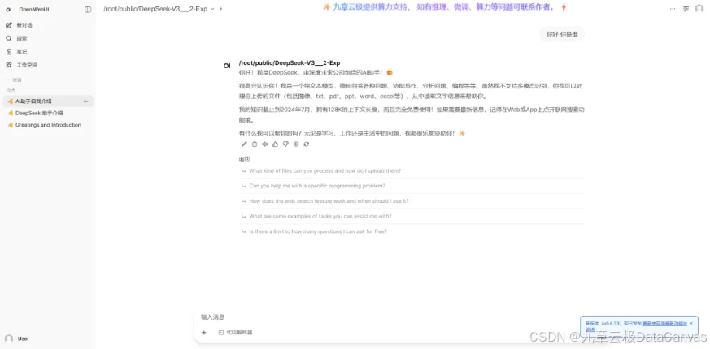Toggle the 代码解释器 code interpreter
The height and width of the screenshot is (349, 710).
click(x=236, y=332)
